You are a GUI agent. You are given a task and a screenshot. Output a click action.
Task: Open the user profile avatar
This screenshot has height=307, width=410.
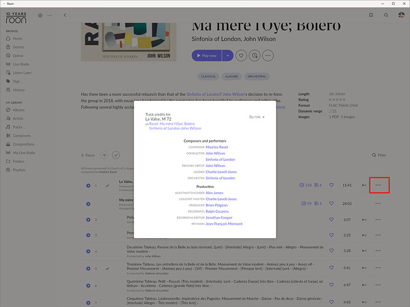pos(401,15)
